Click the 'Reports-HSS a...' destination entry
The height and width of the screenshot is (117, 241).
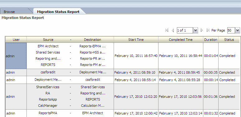coord(92,52)
